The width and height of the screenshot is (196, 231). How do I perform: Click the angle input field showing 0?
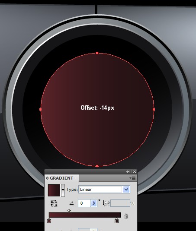point(84,203)
